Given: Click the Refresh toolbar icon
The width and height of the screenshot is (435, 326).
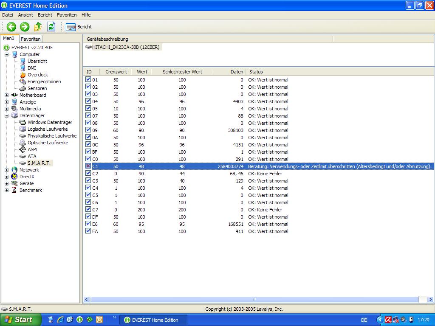Looking at the screenshot, I should click(x=51, y=27).
